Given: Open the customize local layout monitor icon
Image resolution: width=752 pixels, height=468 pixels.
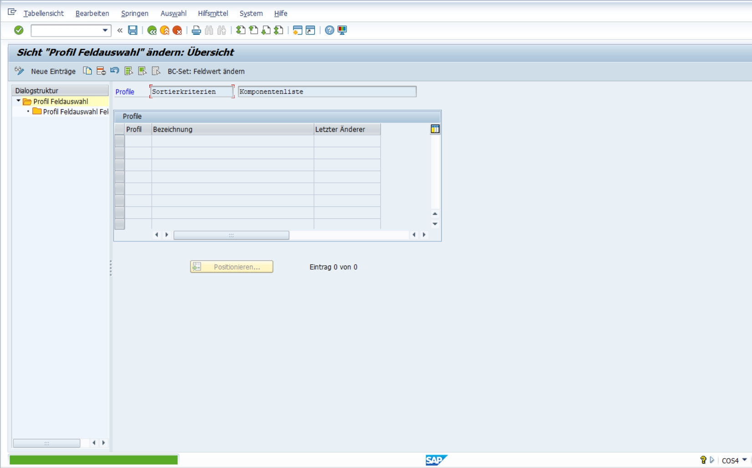Looking at the screenshot, I should coord(342,30).
